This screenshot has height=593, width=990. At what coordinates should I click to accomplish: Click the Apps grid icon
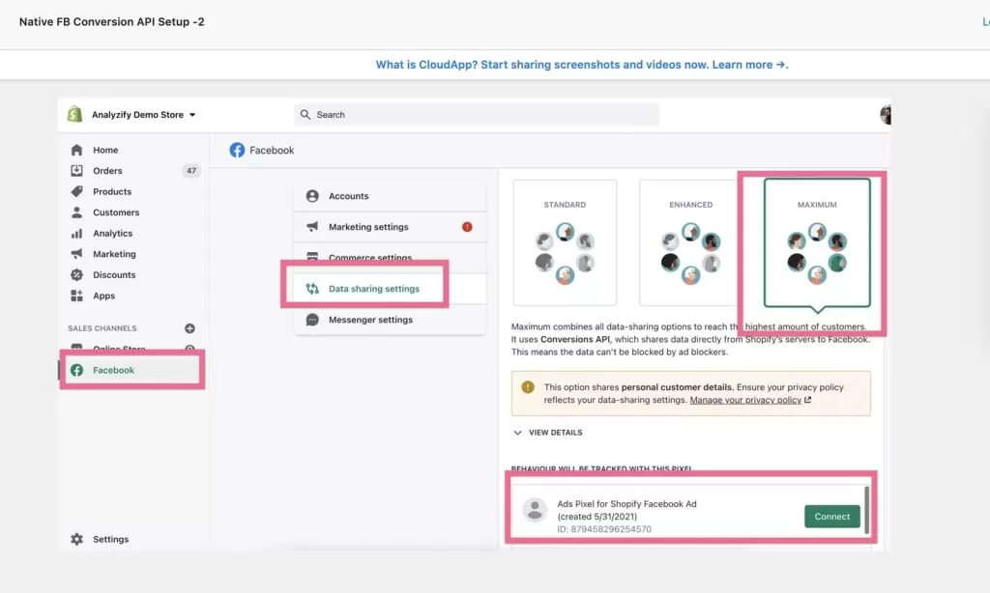pos(77,296)
